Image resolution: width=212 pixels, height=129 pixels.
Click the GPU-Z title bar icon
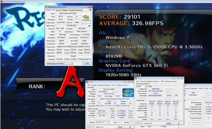(46, 7)
